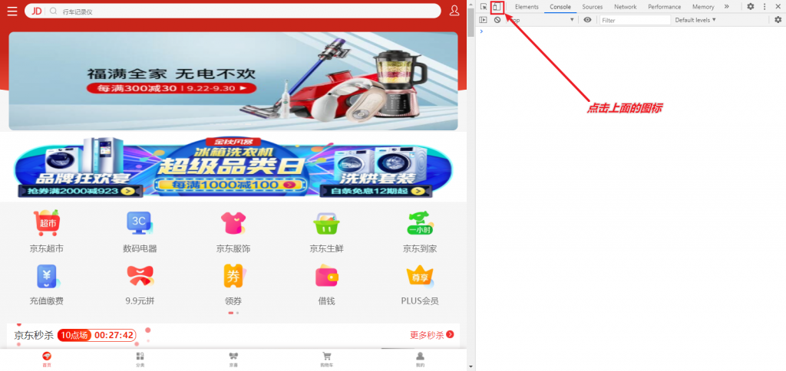Click the JD logo in search bar
This screenshot has width=786, height=371.
tap(36, 11)
